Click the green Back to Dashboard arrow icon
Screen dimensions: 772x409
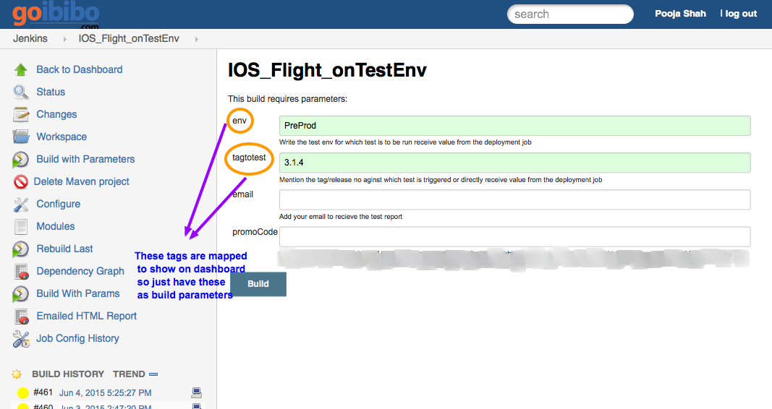coord(21,70)
